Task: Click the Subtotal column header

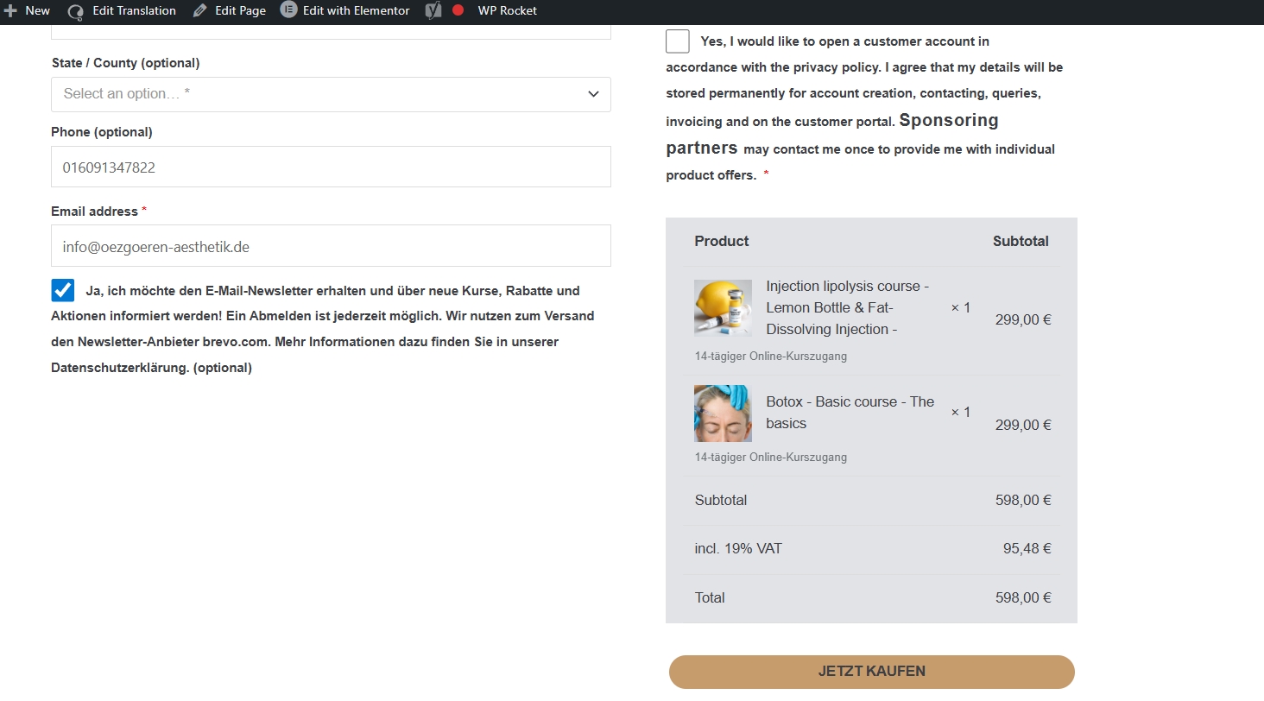Action: pos(1021,241)
